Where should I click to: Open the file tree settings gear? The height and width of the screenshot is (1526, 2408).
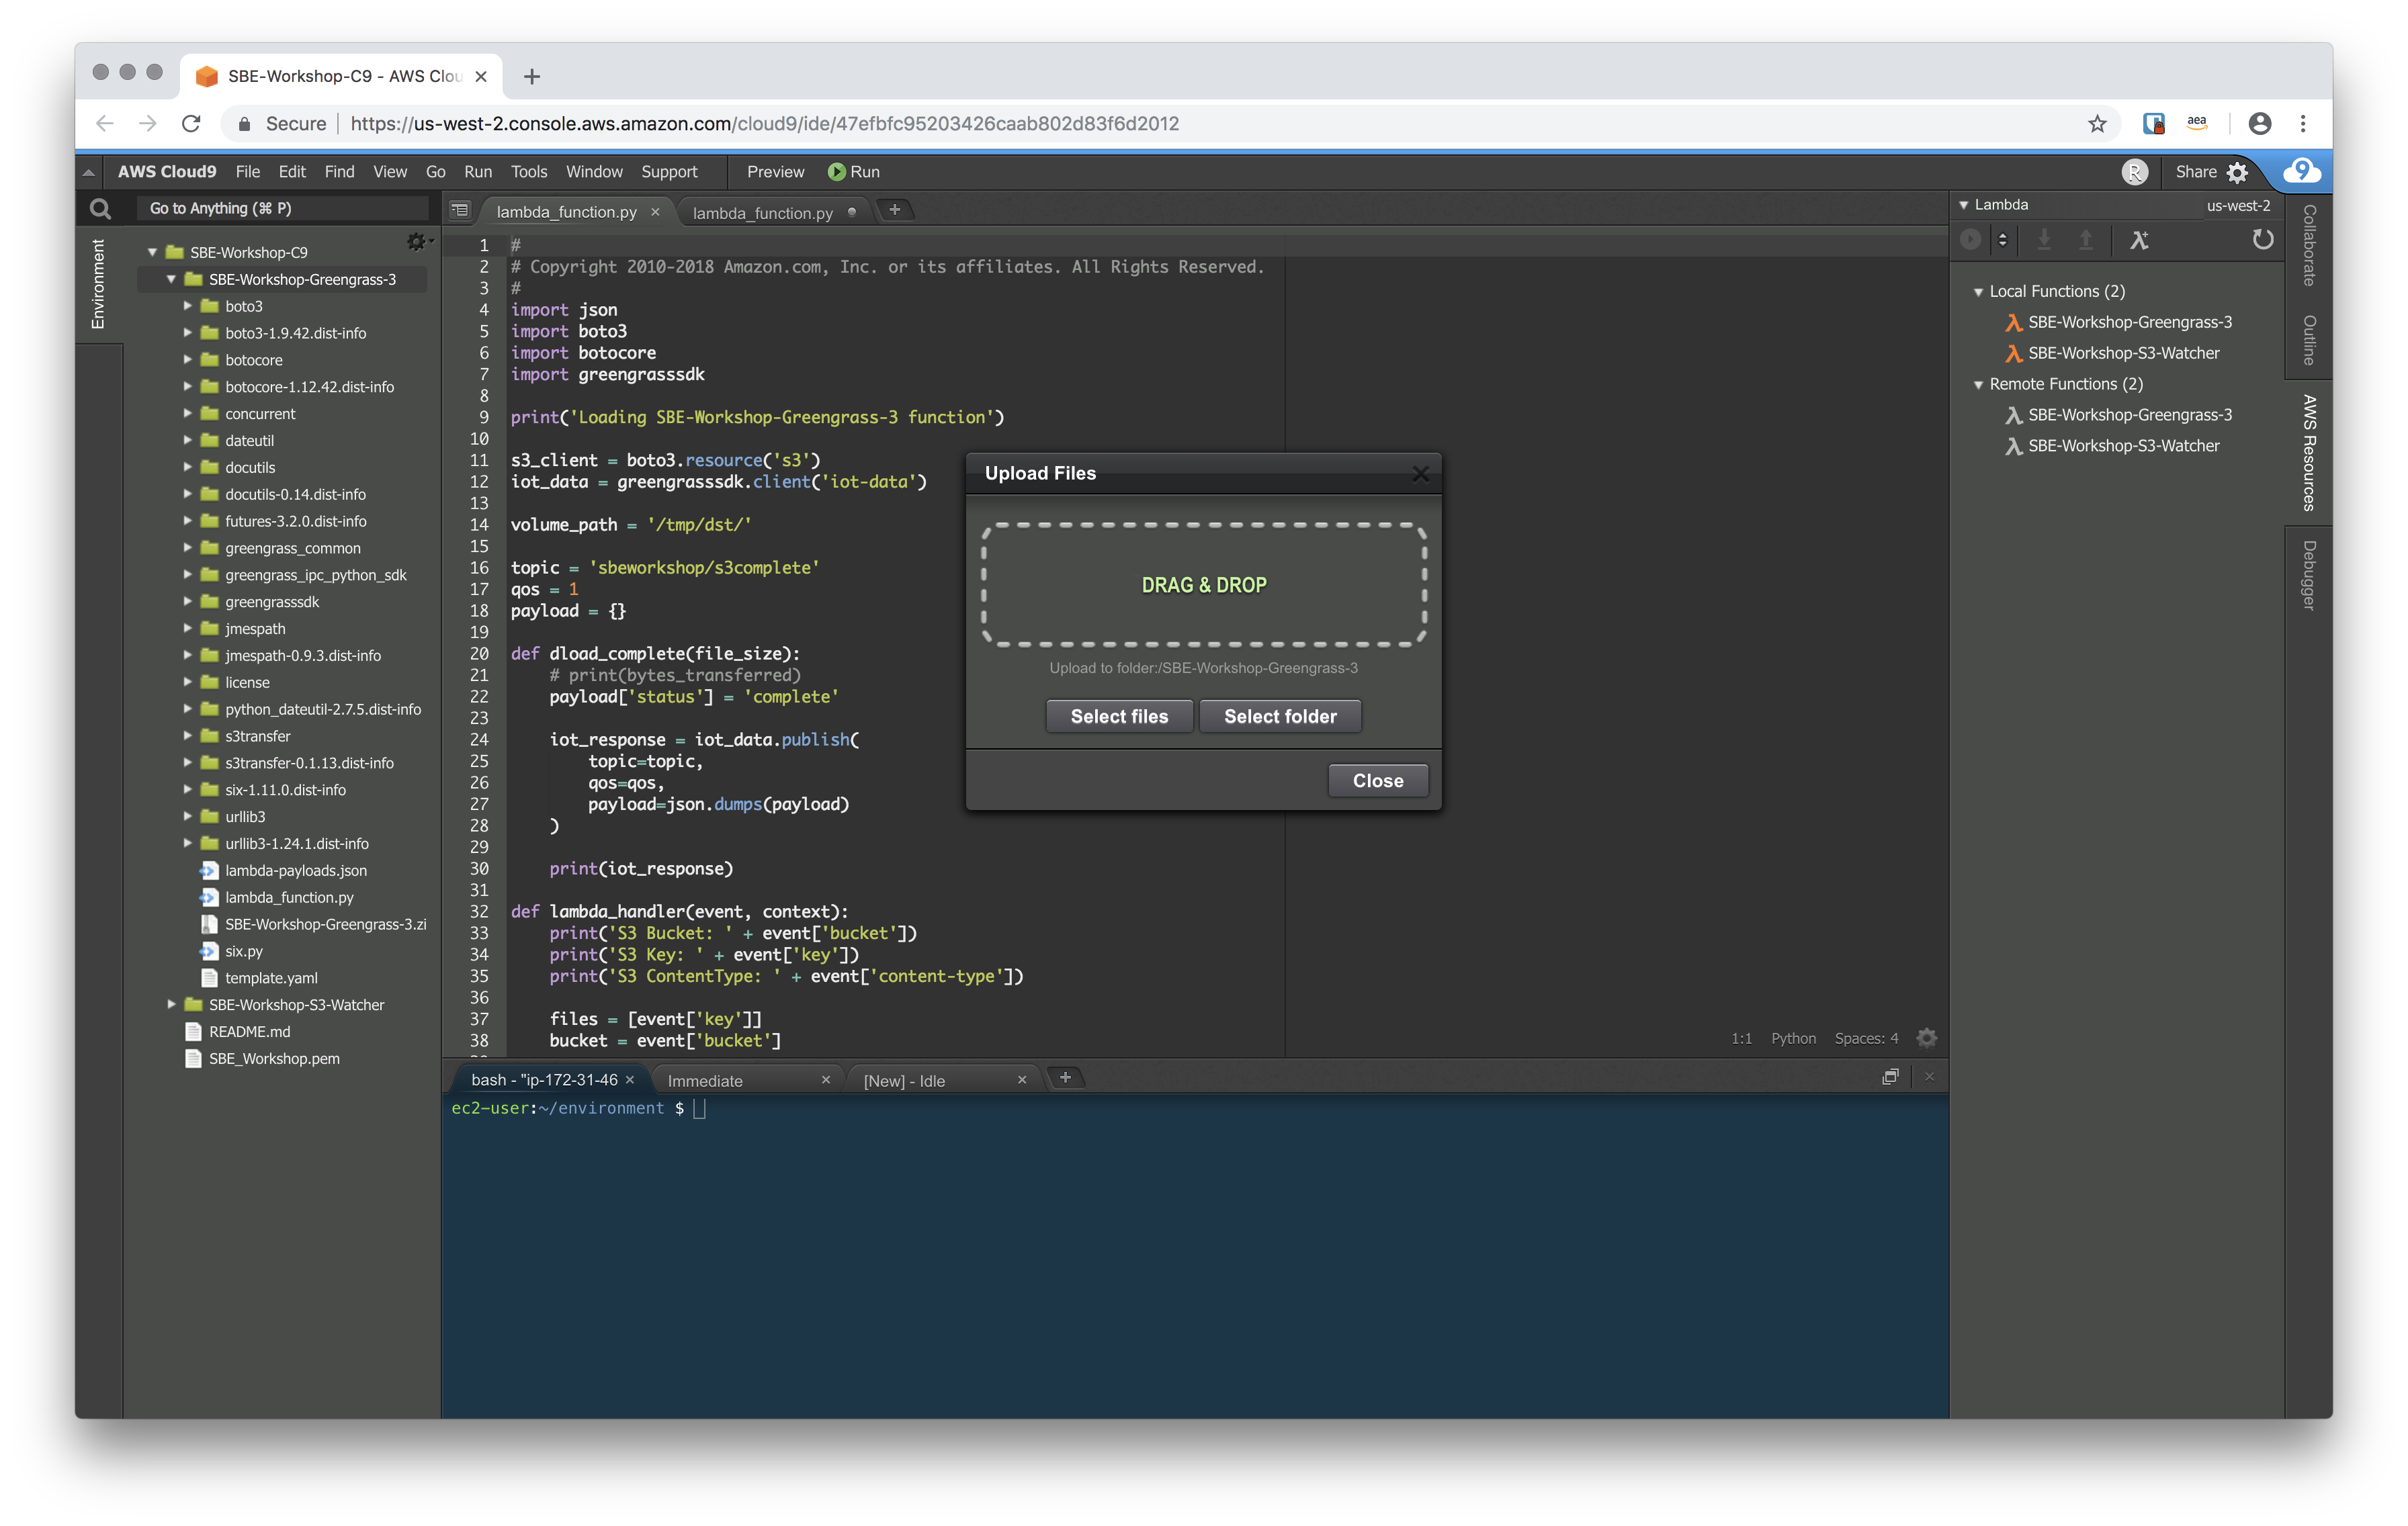coord(416,242)
